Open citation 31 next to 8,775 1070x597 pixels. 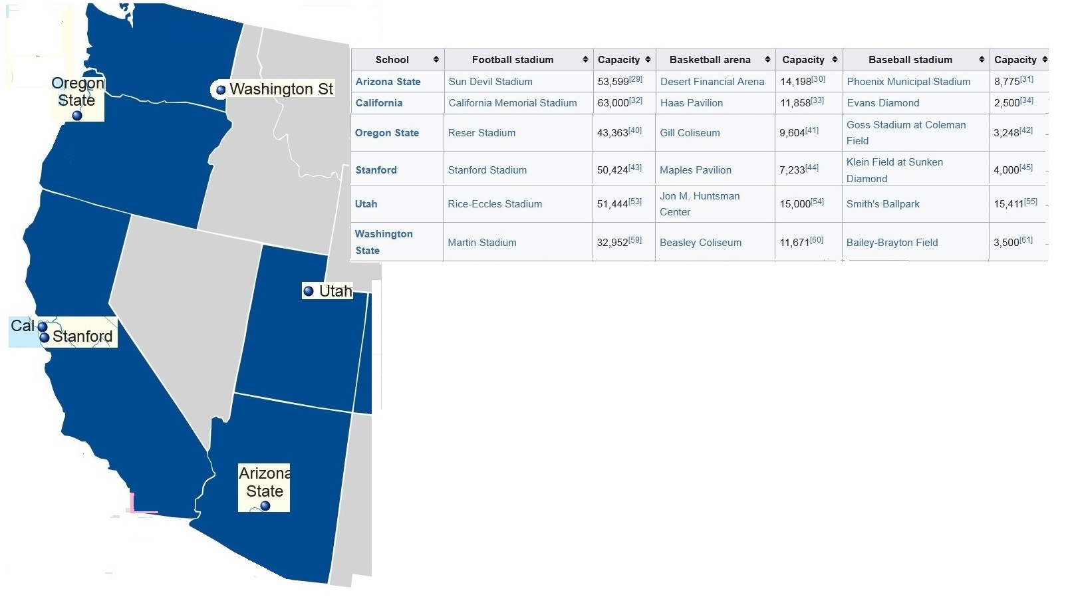(1027, 79)
